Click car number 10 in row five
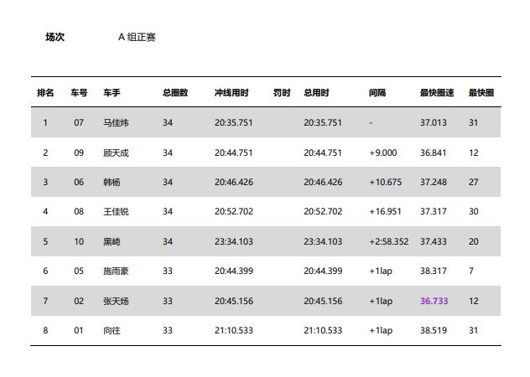 click(x=79, y=241)
